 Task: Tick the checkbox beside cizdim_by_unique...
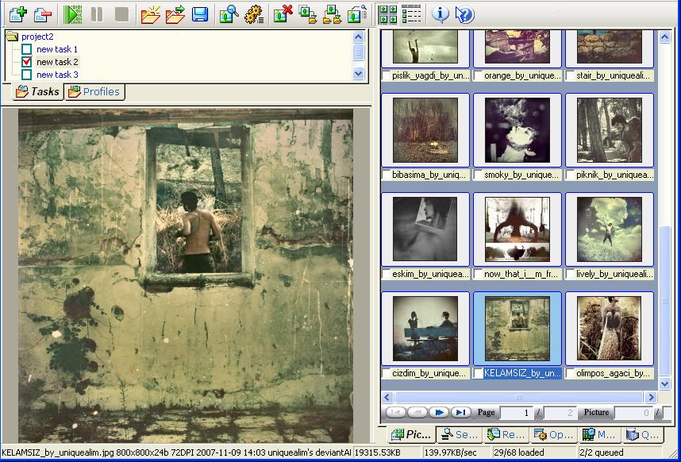click(386, 373)
